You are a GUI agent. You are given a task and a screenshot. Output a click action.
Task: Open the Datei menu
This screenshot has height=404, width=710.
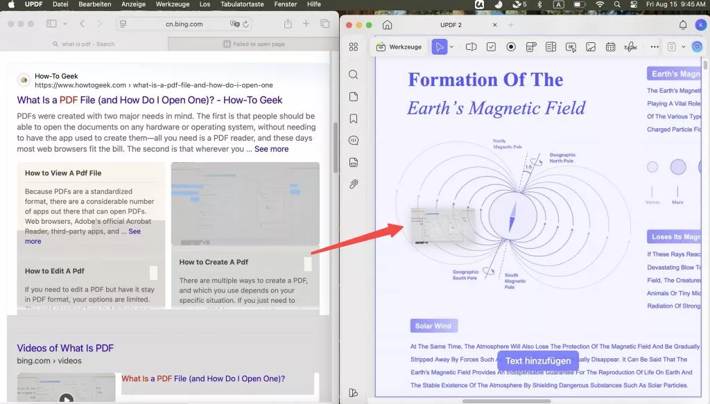[x=60, y=4]
